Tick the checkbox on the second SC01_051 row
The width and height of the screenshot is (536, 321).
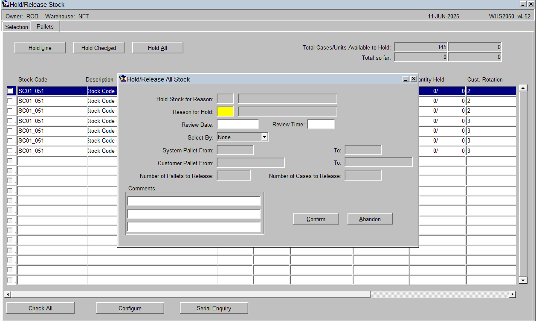tap(10, 101)
